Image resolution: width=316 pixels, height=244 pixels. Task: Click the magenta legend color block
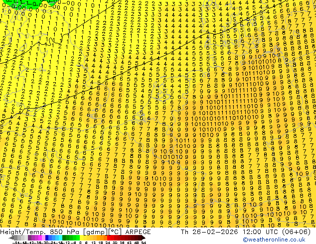(40, 238)
